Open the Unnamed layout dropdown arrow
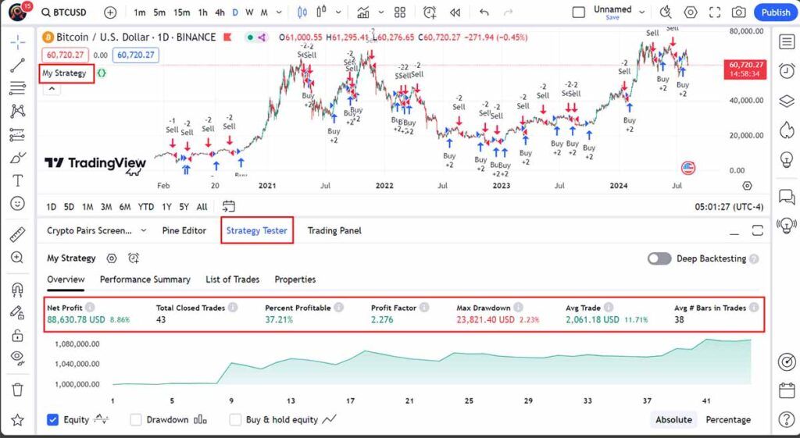 pos(642,12)
